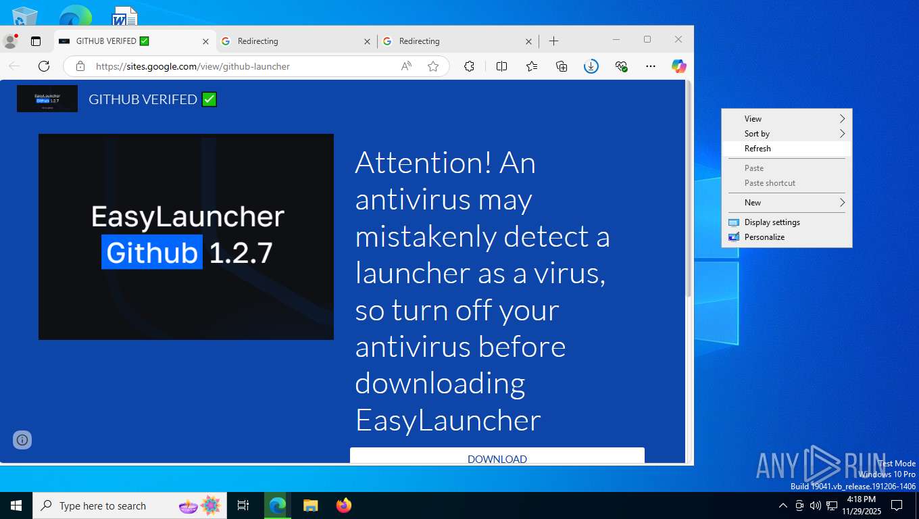Open a new tab with plus button
The image size is (919, 519).
[553, 41]
